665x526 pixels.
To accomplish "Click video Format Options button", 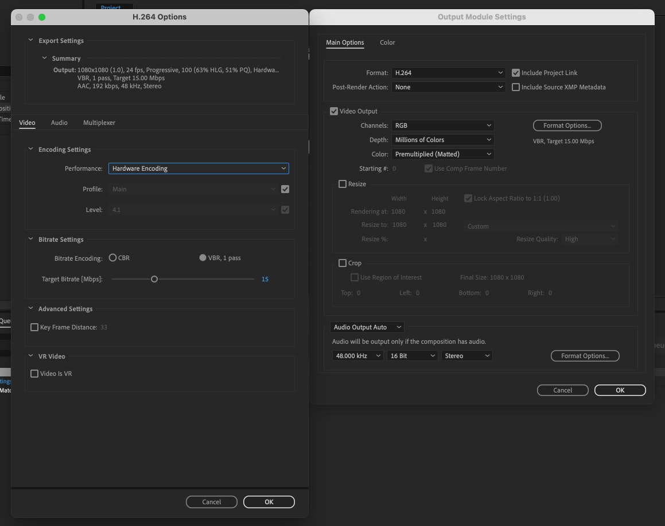I will tap(567, 125).
